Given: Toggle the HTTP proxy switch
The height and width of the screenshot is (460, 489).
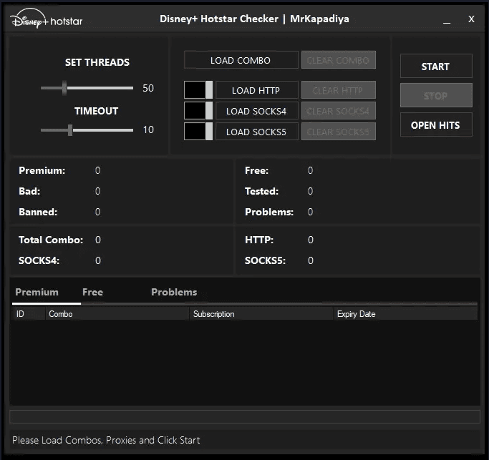Looking at the screenshot, I should (198, 90).
